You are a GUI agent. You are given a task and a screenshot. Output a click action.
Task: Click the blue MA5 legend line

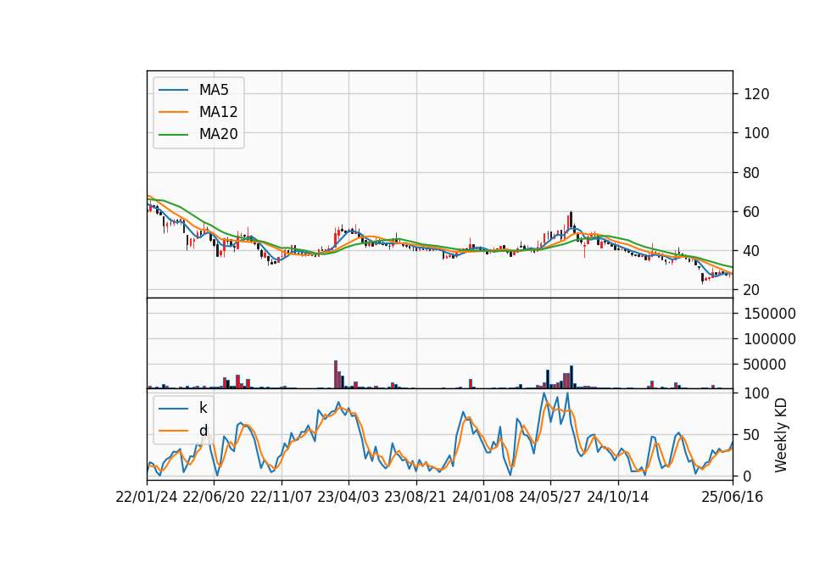point(173,91)
